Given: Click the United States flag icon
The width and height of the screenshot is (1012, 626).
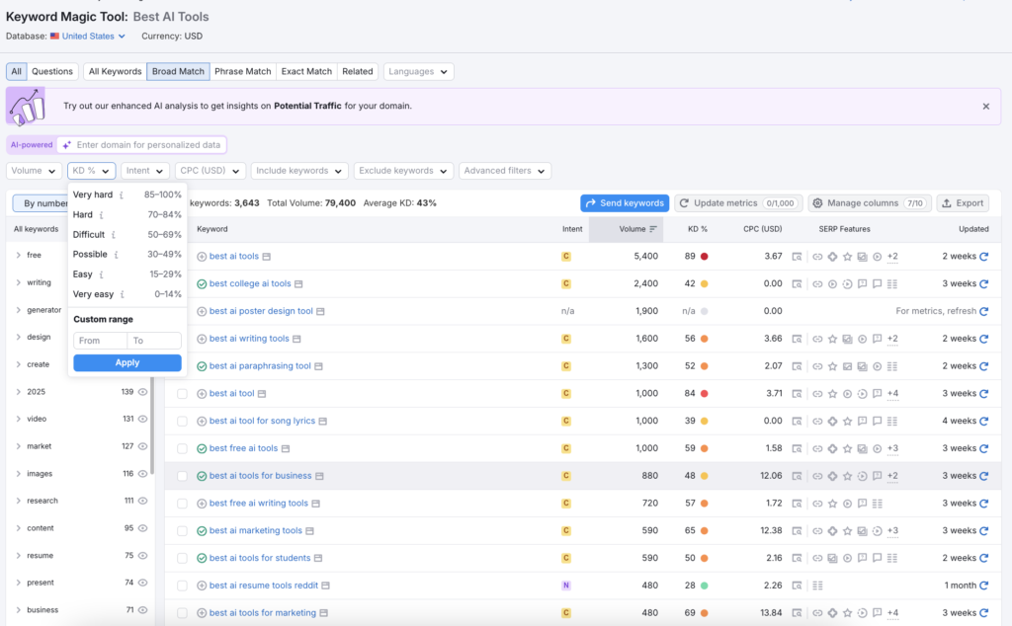Looking at the screenshot, I should point(55,37).
